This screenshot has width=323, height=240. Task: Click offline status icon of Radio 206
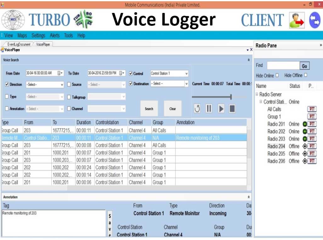click(x=305, y=161)
